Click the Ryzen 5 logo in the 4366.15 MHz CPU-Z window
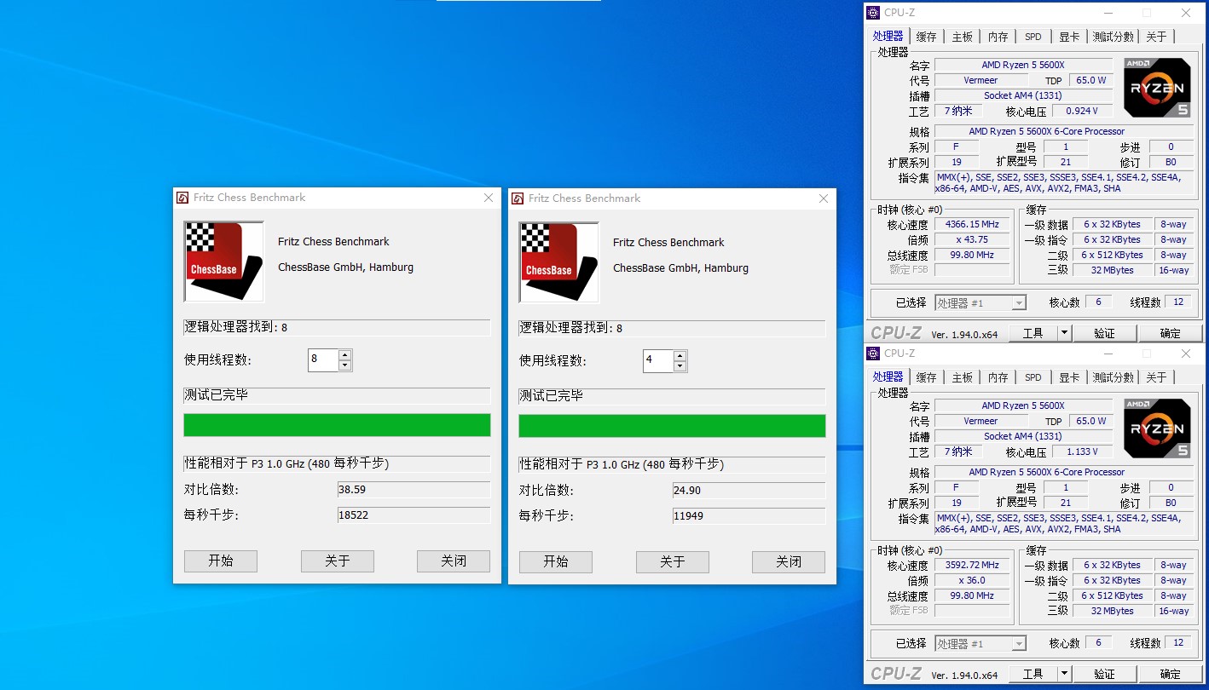 [1157, 87]
